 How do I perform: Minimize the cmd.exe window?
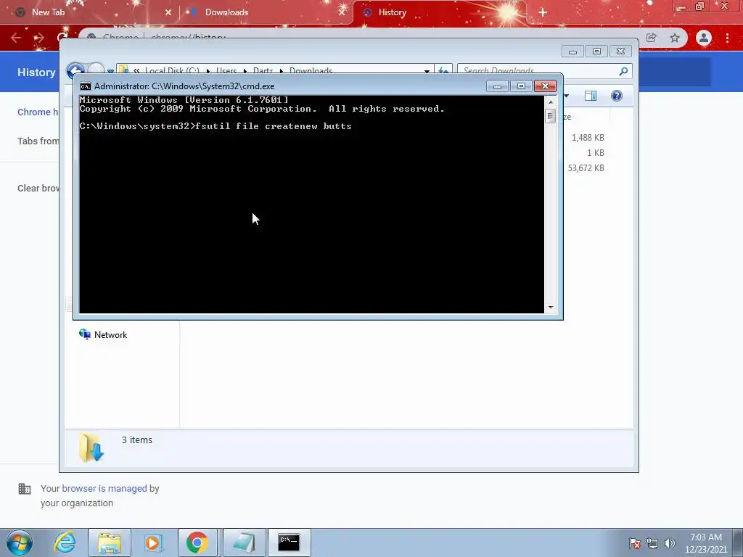point(497,86)
